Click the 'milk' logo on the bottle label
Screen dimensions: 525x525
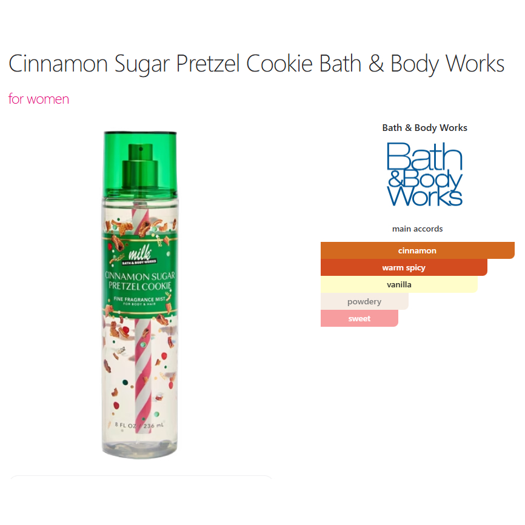pyautogui.click(x=139, y=253)
